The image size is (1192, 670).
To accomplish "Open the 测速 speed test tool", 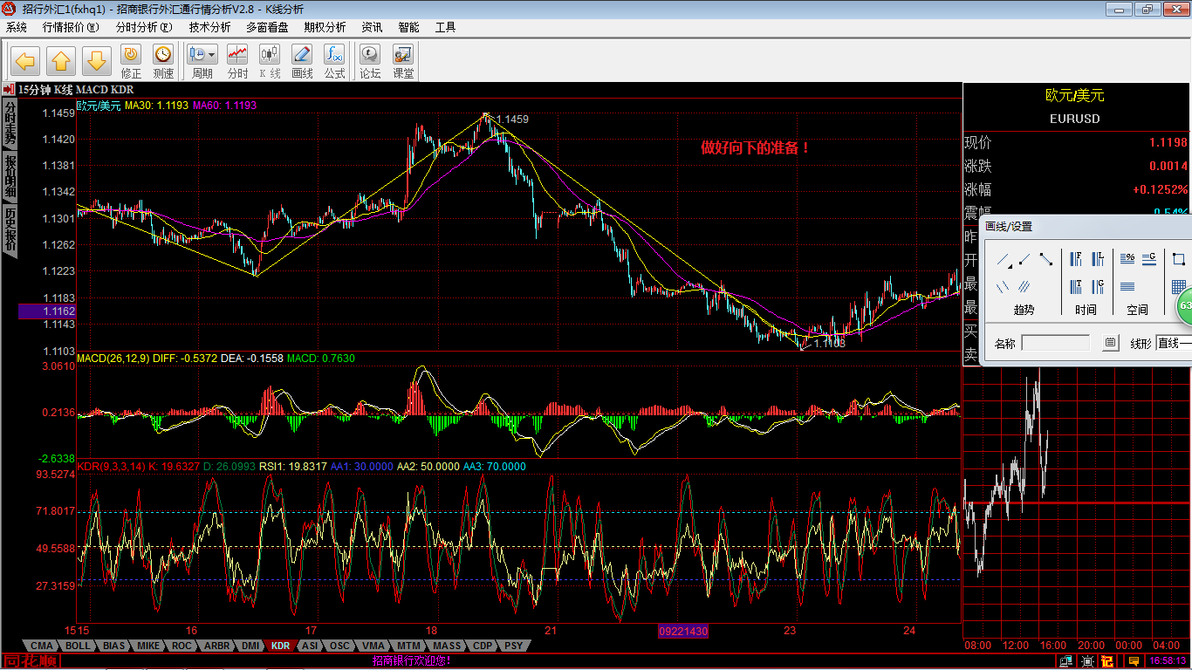I will coord(163,61).
